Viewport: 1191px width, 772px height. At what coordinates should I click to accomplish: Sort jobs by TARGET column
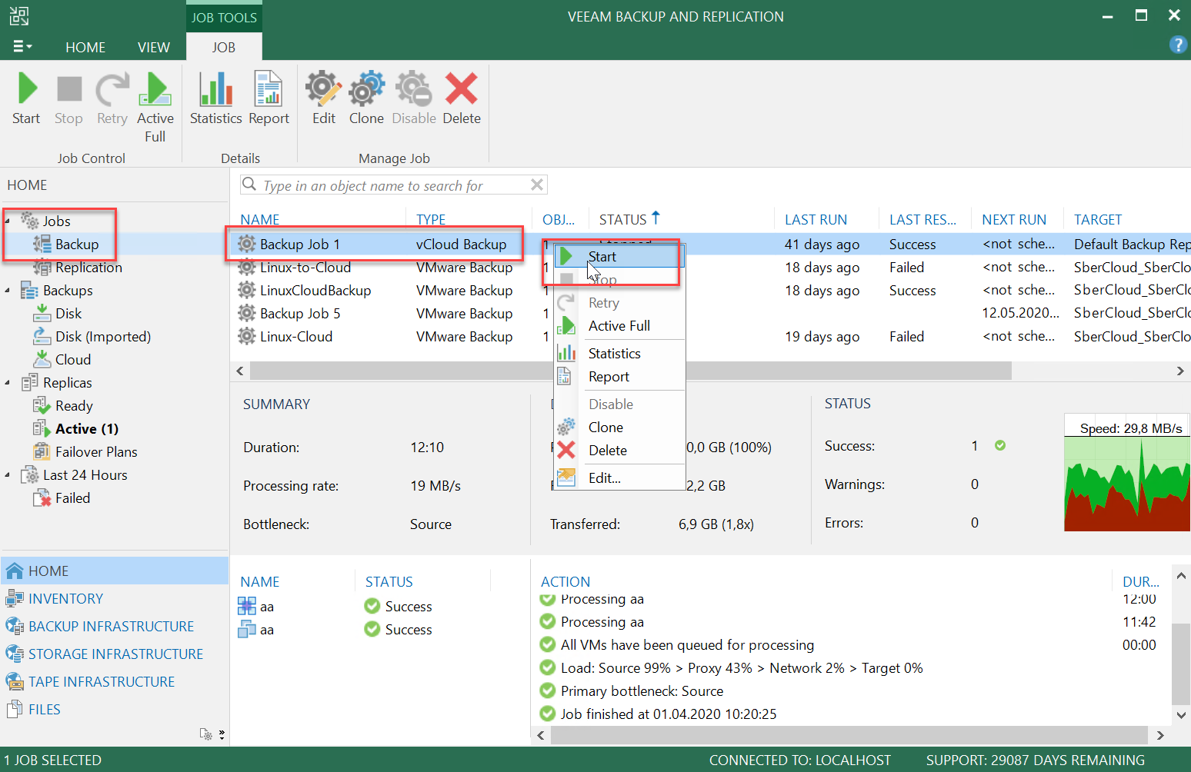(x=1098, y=220)
